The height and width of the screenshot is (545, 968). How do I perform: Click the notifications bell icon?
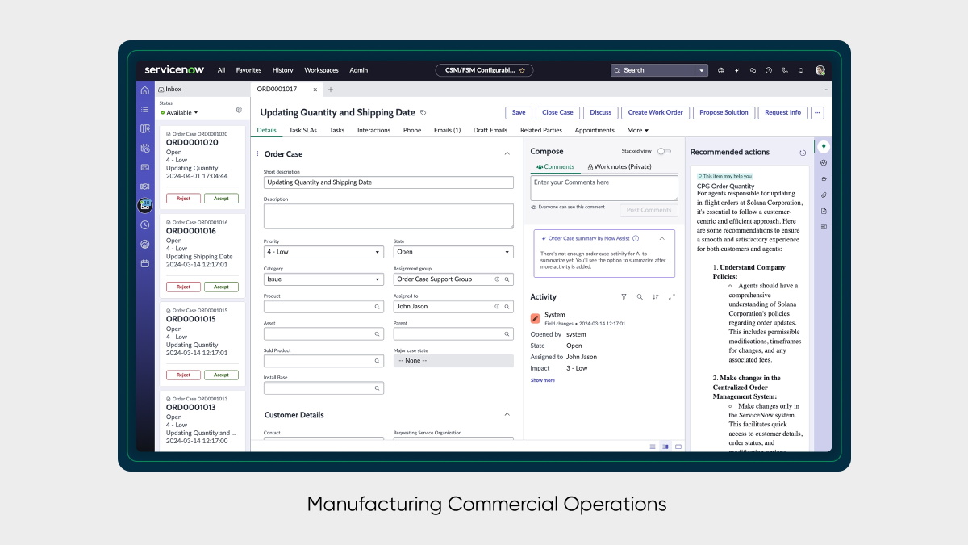801,70
